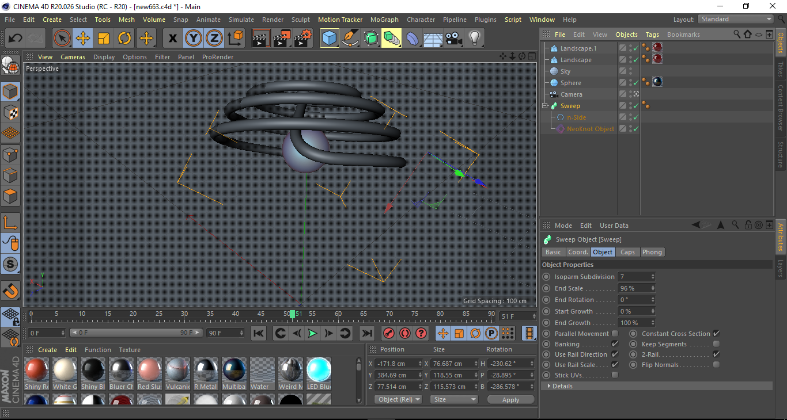Toggle Use Rail Direction checkbox
787x420 pixels.
click(615, 354)
